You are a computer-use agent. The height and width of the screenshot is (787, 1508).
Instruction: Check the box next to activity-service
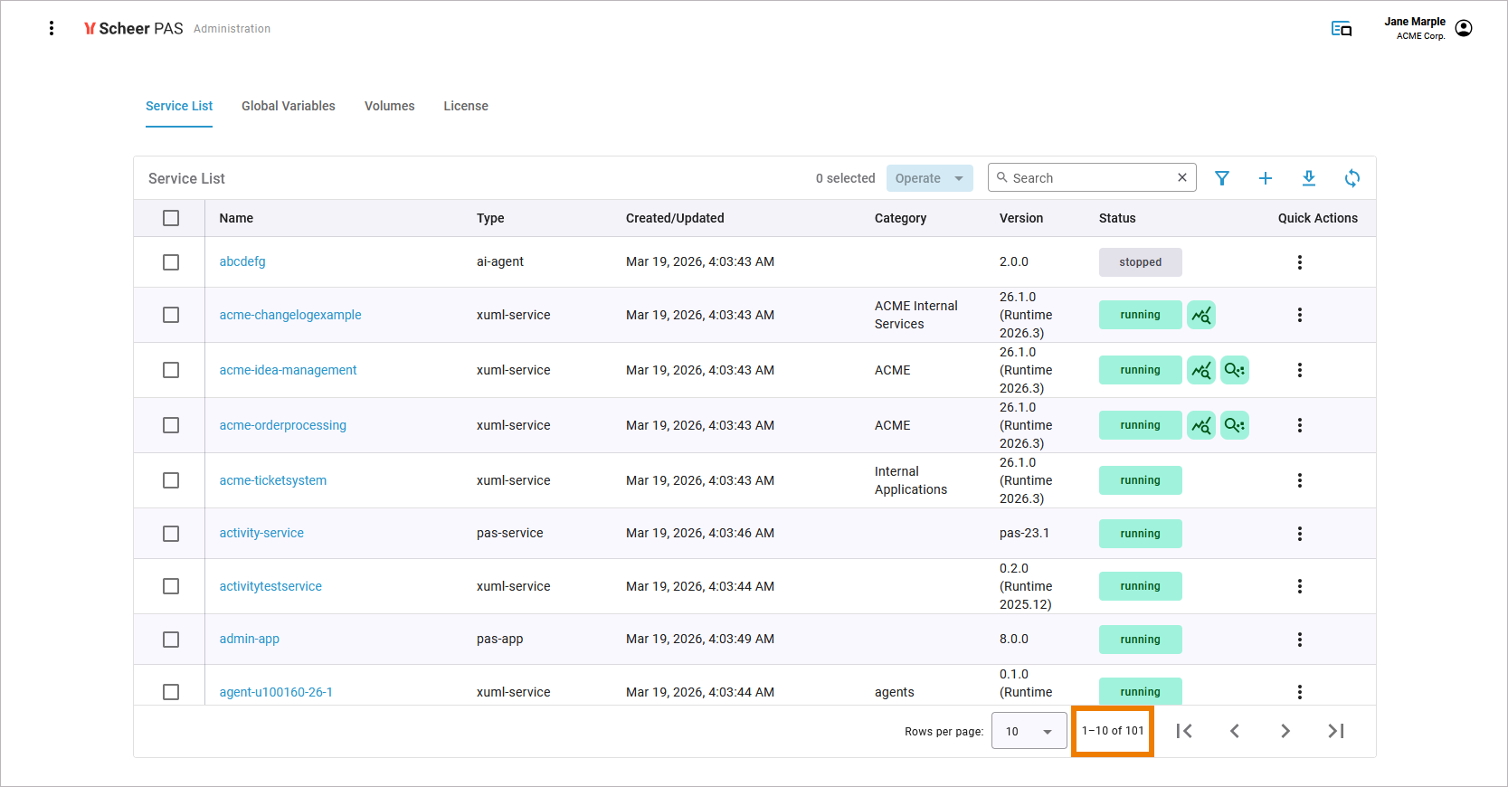(171, 534)
